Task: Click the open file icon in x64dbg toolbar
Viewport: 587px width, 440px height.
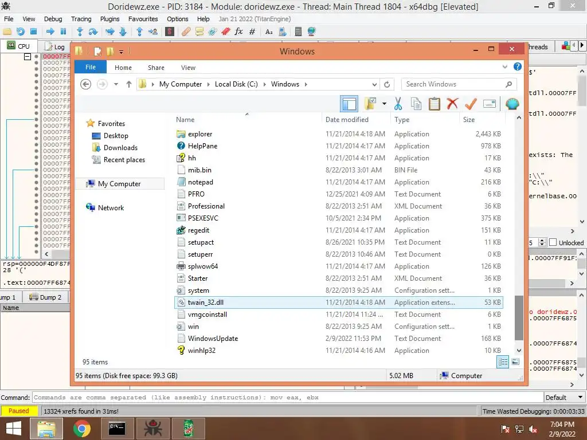Action: [x=7, y=32]
